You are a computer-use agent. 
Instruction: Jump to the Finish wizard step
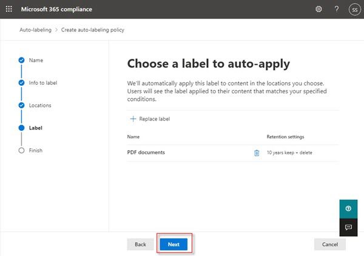click(x=36, y=150)
